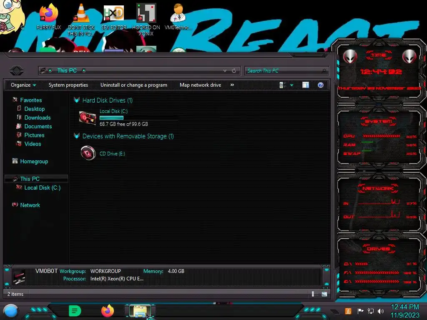This screenshot has width=427, height=320.
Task: Select Network in the navigation pane
Action: pyautogui.click(x=30, y=205)
